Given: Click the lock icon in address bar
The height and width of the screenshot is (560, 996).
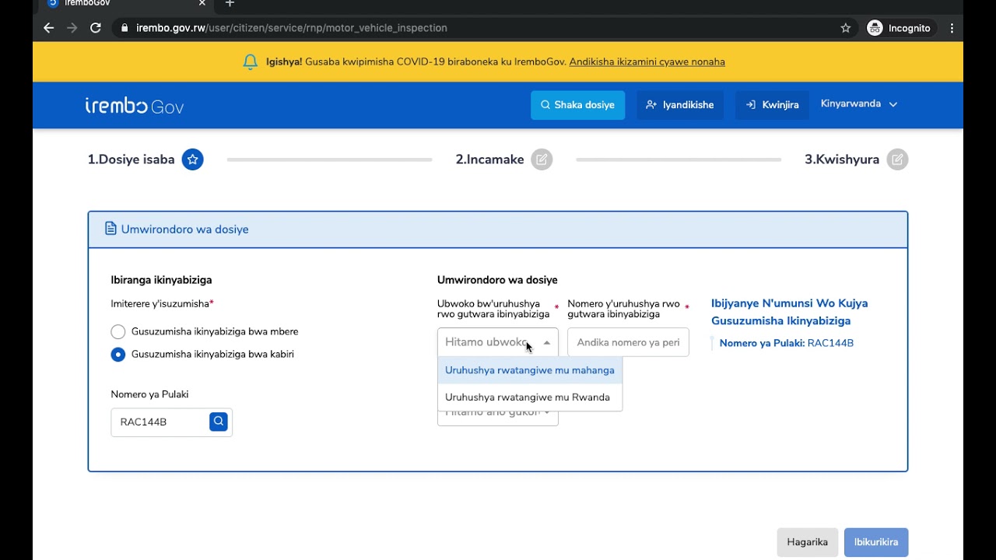Looking at the screenshot, I should point(124,28).
